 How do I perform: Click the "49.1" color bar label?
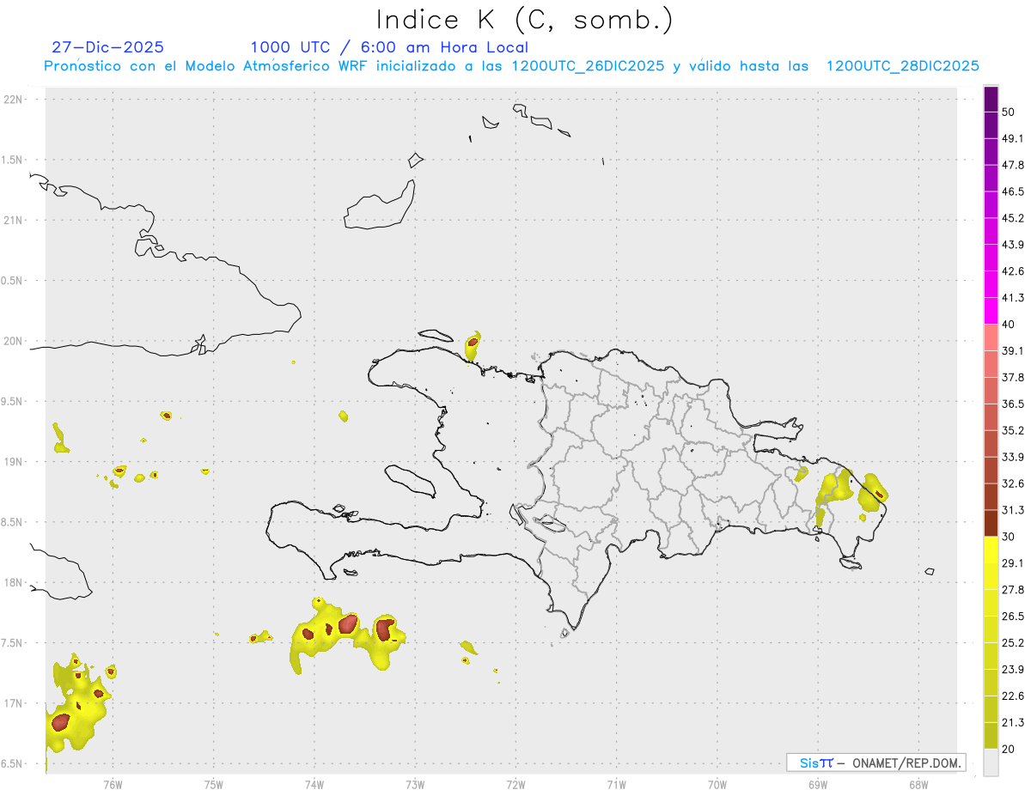pyautogui.click(x=1013, y=138)
